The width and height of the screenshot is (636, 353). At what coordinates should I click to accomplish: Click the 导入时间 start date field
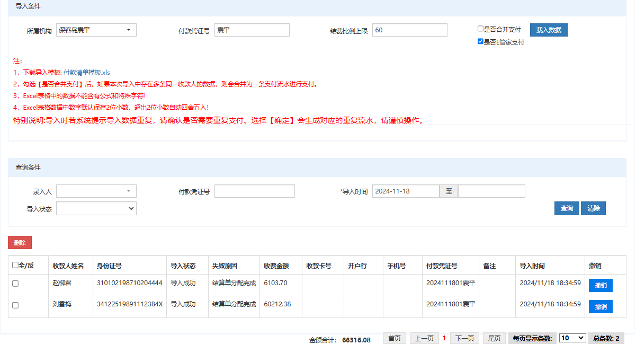coord(406,191)
